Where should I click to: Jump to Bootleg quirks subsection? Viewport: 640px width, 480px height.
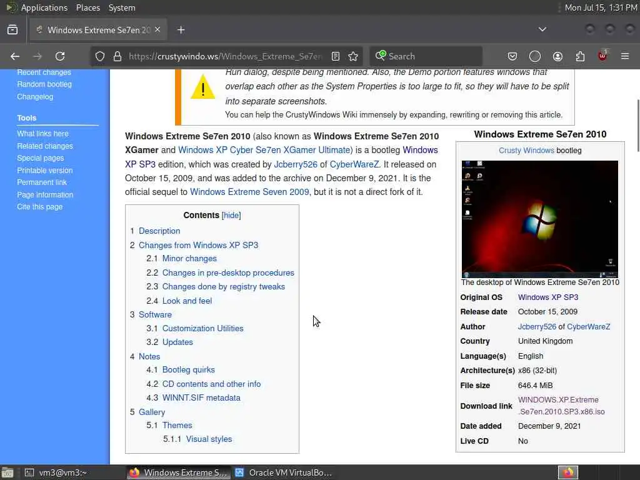point(189,370)
